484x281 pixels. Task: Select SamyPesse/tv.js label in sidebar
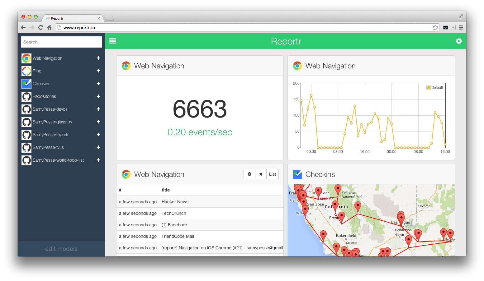point(48,147)
